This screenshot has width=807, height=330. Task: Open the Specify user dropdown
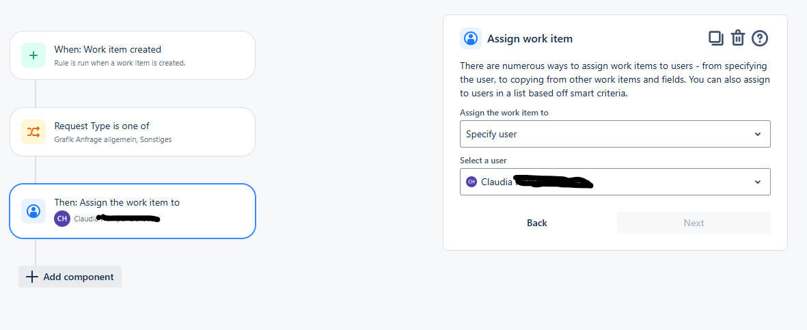pos(615,134)
